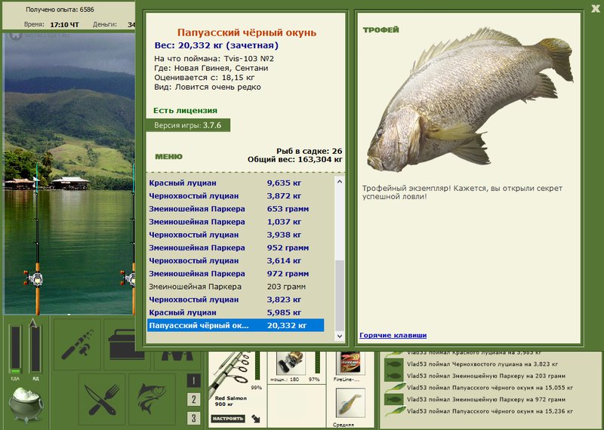Viewport: 604px width, 430px height.
Task: Click Вес: 20,332 кг (зачетная) text
Action: (x=217, y=45)
